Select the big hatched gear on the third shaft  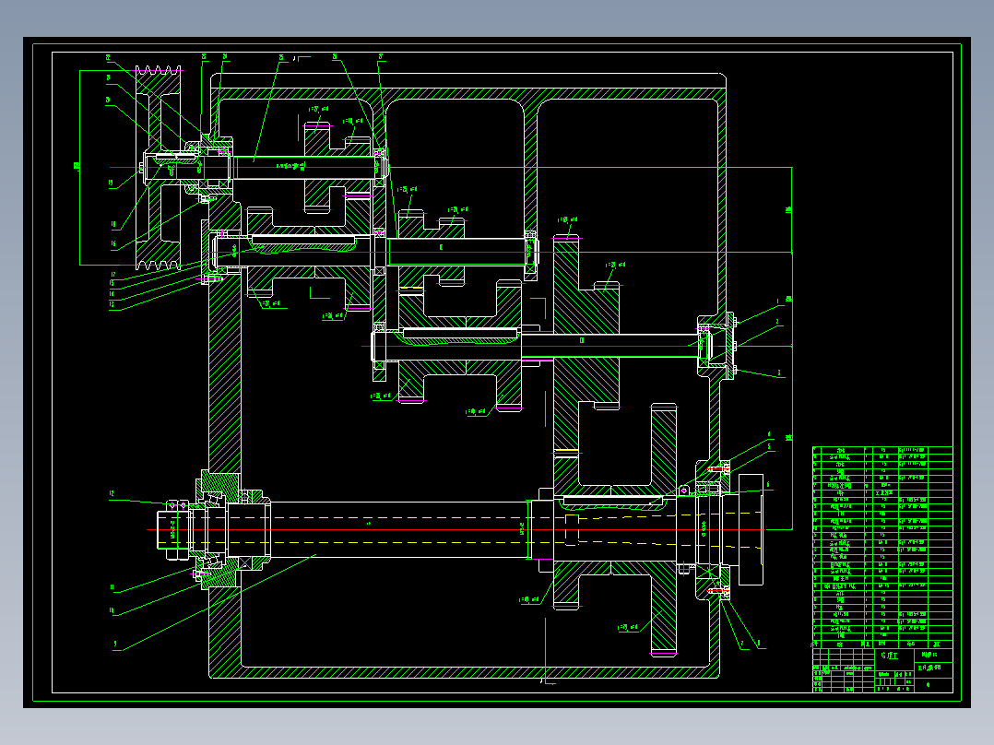tap(586, 346)
